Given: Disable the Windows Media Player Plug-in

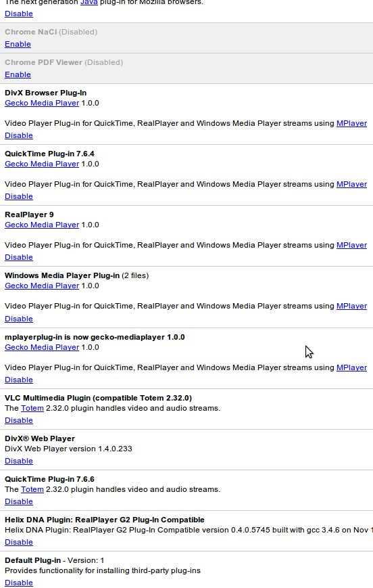Looking at the screenshot, I should (x=19, y=319).
